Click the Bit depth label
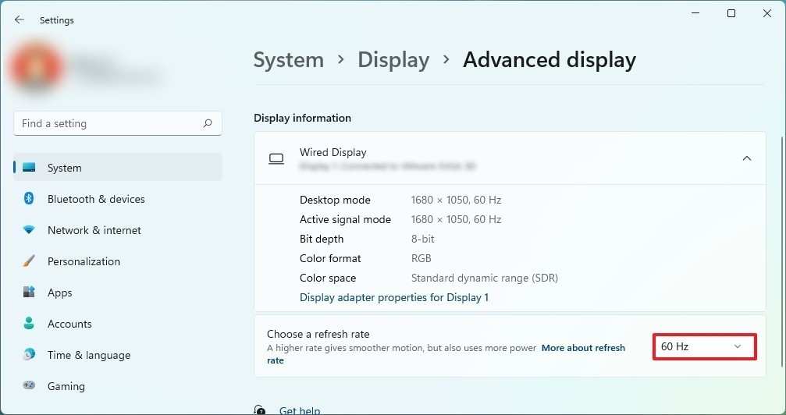The width and height of the screenshot is (786, 415). pos(322,239)
